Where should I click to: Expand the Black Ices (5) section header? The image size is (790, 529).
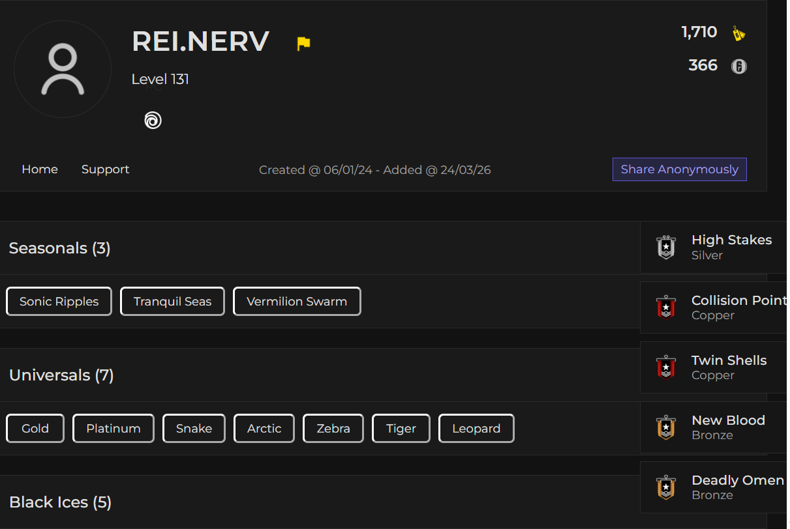click(320, 502)
